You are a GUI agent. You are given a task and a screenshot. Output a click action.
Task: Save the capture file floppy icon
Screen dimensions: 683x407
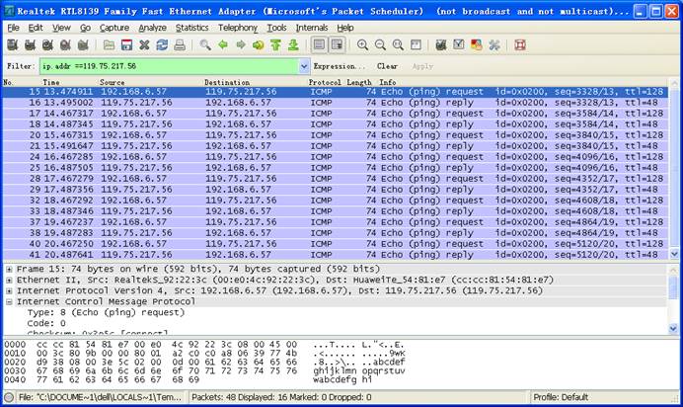point(126,44)
